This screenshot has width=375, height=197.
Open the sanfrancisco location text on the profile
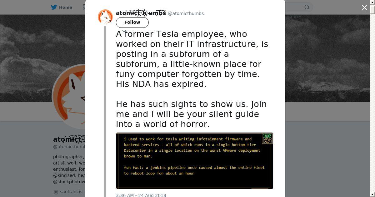click(x=72, y=192)
